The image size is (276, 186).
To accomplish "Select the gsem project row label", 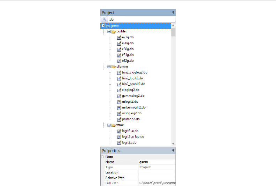I will pos(115,26).
